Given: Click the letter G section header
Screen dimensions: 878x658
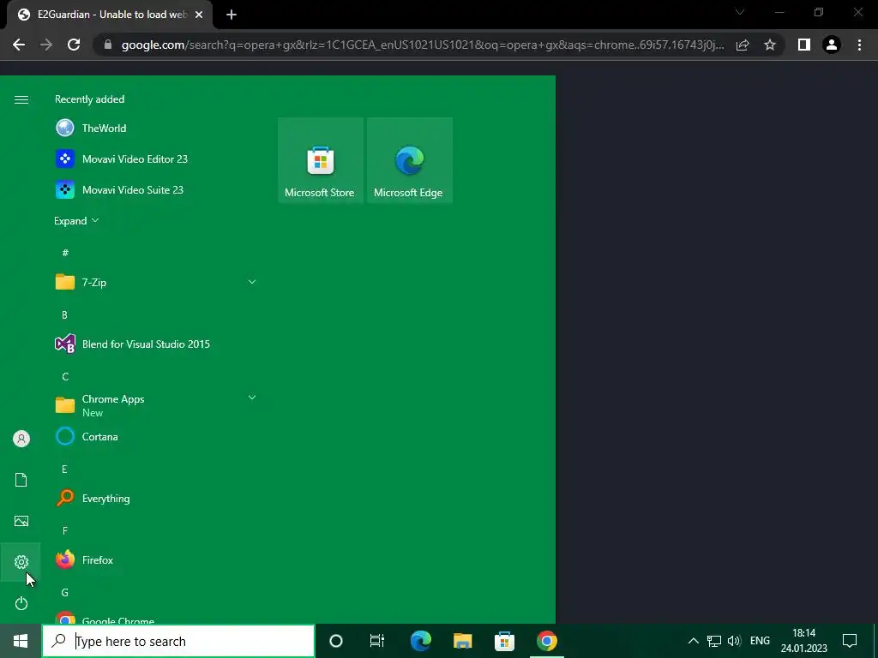Looking at the screenshot, I should [65, 592].
